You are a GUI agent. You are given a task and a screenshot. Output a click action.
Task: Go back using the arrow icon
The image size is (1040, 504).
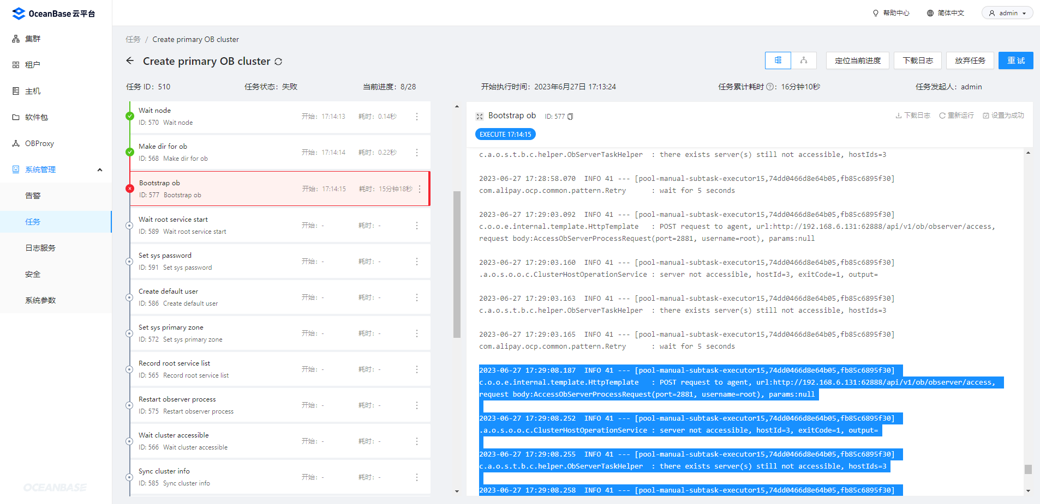point(130,60)
